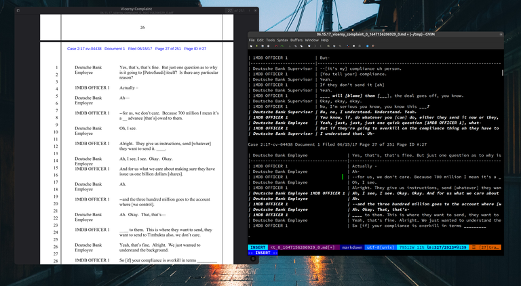Open the Window menu in GVIM
The image size is (521, 286).
click(x=311, y=40)
